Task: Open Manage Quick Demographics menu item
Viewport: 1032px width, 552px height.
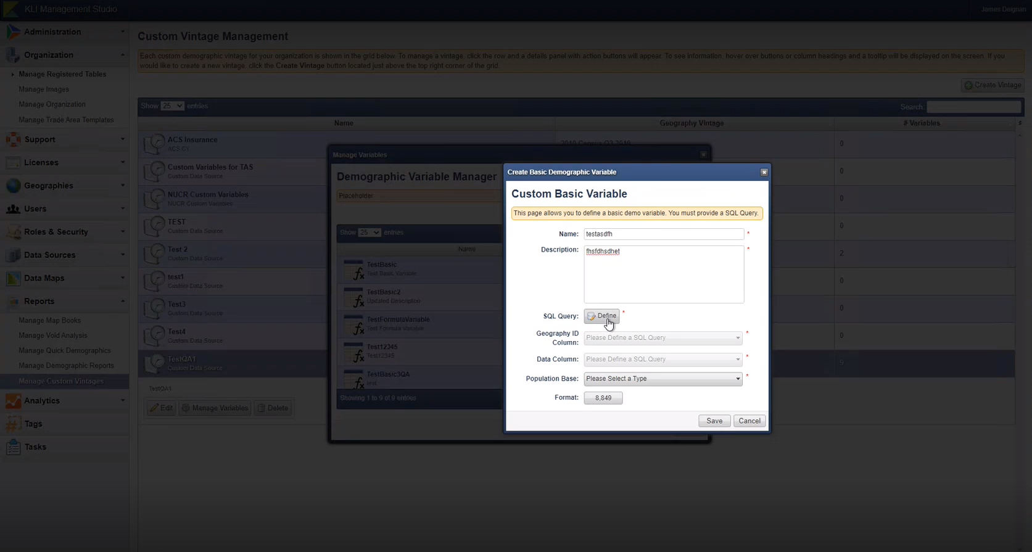Action: point(65,350)
